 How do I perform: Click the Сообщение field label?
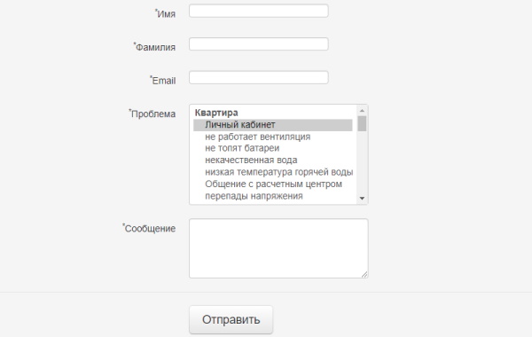[x=149, y=229]
